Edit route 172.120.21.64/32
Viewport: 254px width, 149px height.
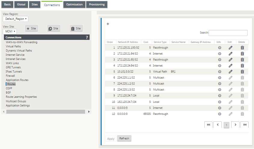pos(231,54)
